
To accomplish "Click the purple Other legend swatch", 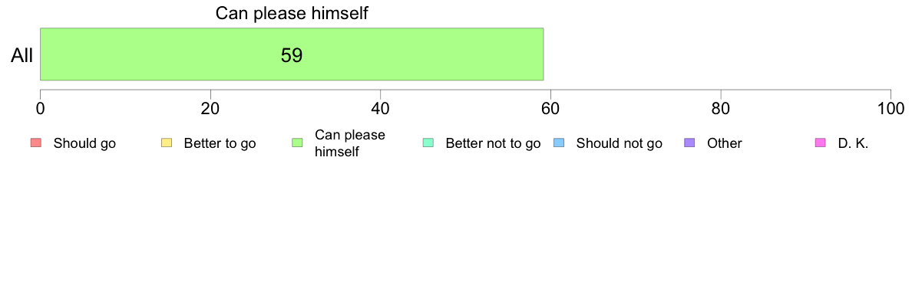I will (689, 143).
